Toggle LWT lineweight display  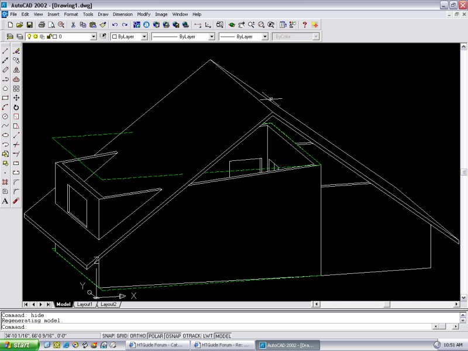coord(208,336)
